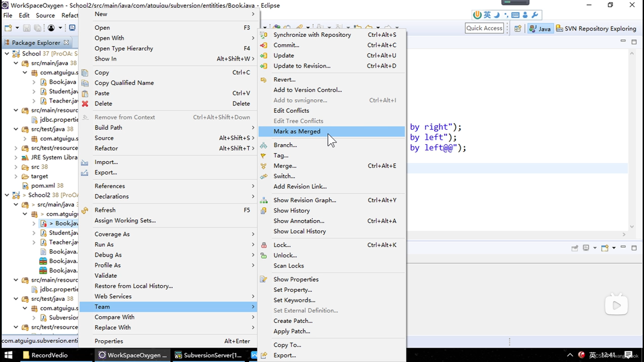644x362 pixels.
Task: Click the Revert icon
Action: click(x=264, y=79)
